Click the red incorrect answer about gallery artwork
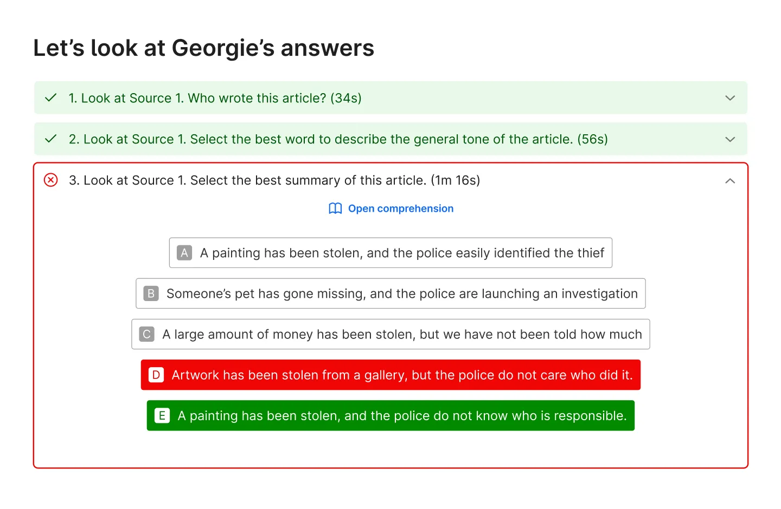The image size is (781, 509). (390, 375)
